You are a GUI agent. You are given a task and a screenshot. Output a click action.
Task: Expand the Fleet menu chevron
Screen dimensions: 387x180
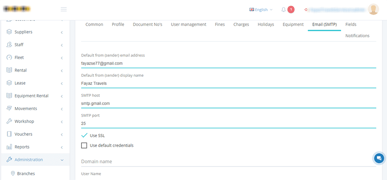click(61, 58)
